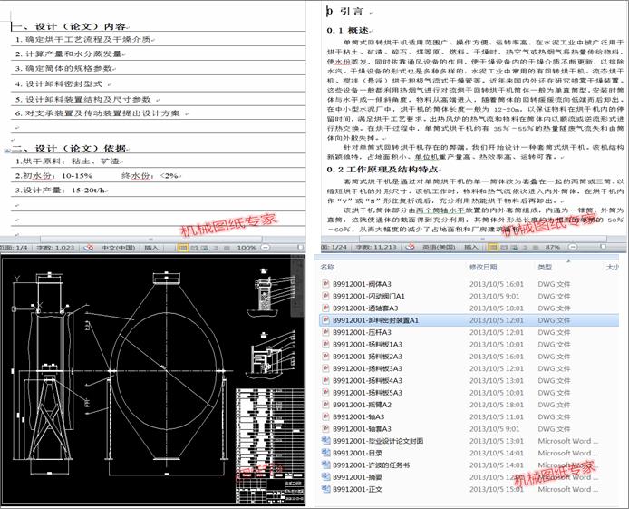This screenshot has height=509, width=629.
Task: Click proofing icon in left Word status bar
Action: [x=89, y=248]
